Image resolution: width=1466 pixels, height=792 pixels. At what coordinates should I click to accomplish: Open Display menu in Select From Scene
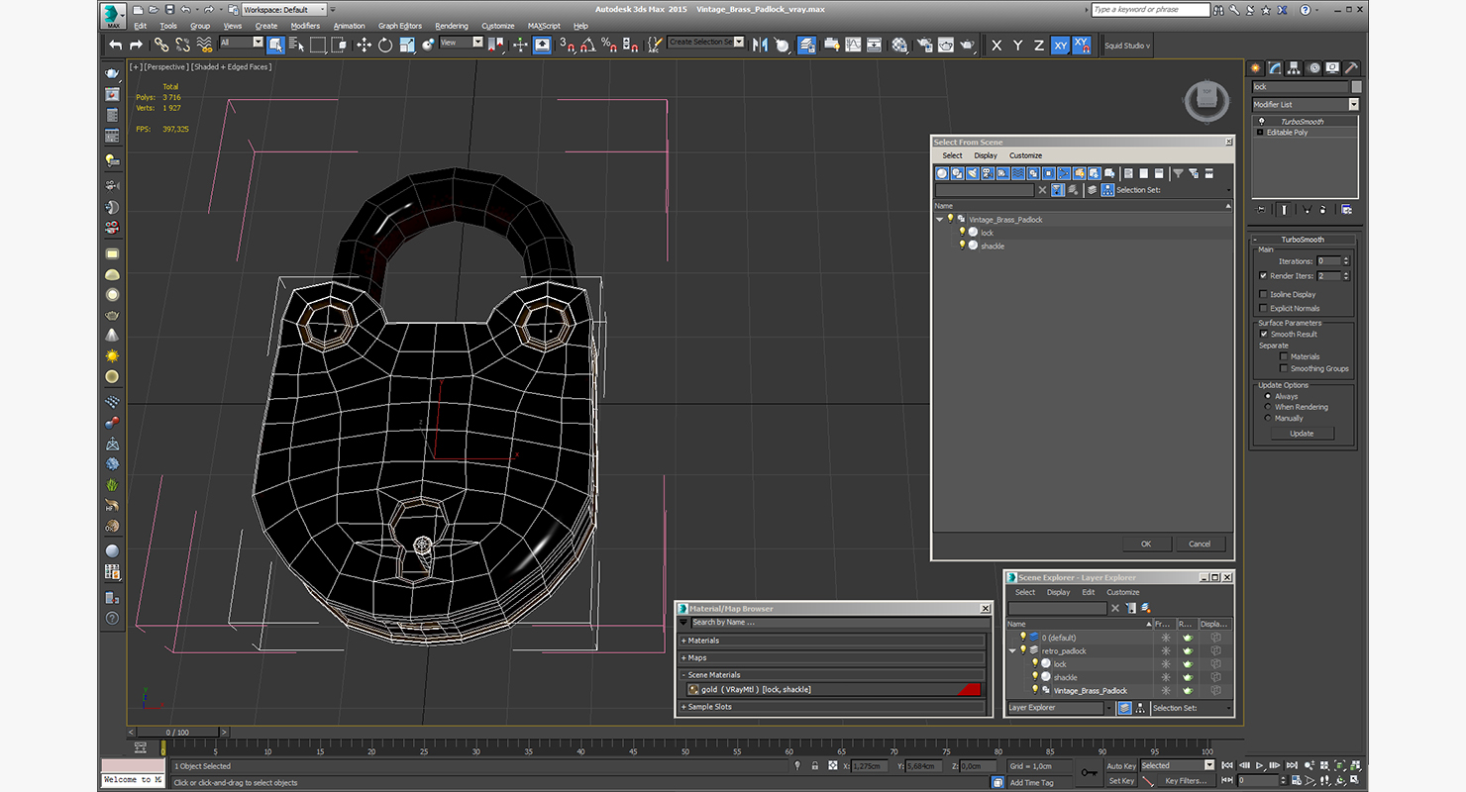[986, 155]
